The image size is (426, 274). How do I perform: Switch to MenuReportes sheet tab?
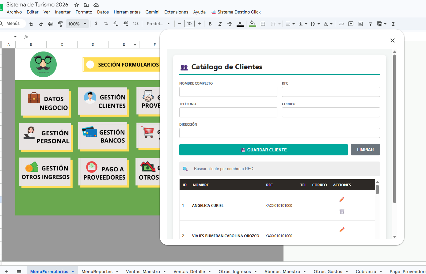tap(97, 272)
